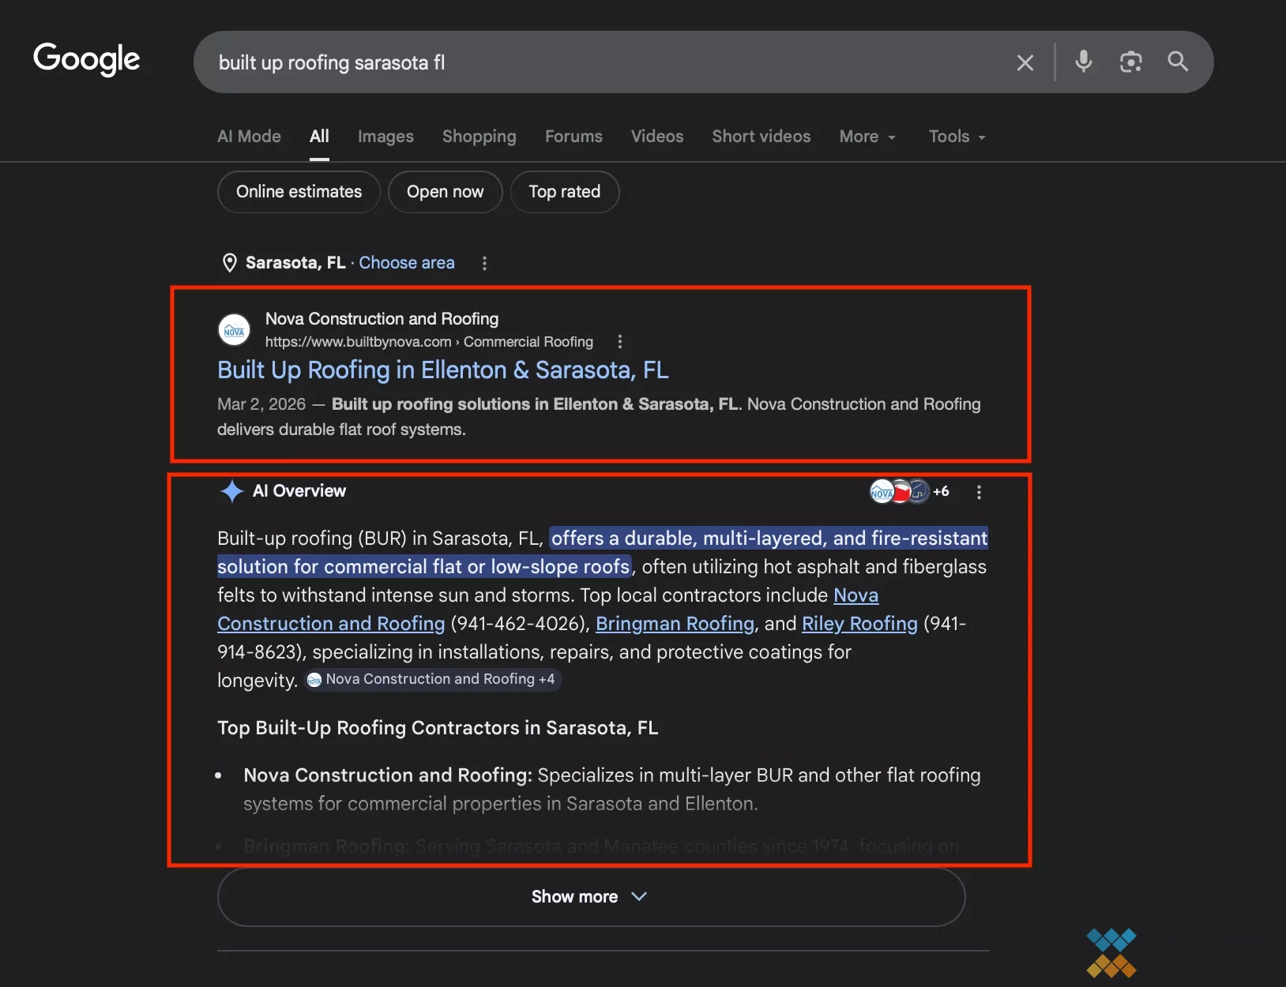
Task: Open Built Up Roofing in Ellenton result
Action: click(x=442, y=370)
